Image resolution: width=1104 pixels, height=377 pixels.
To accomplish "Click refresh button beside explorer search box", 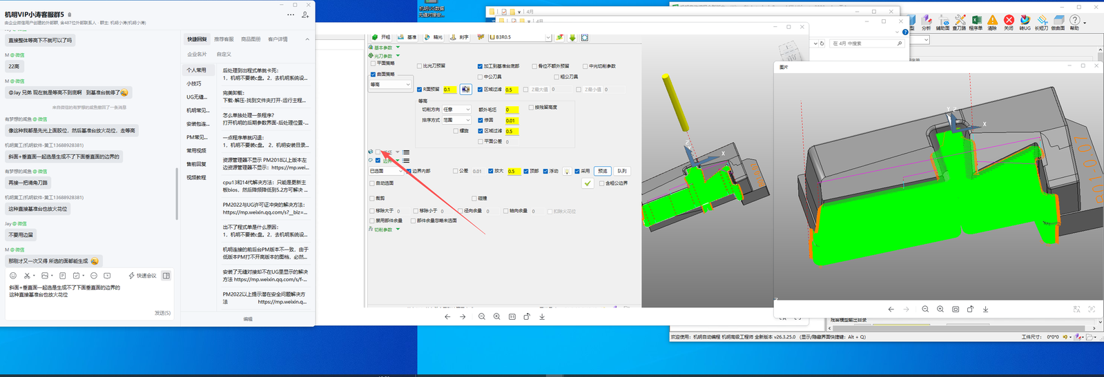I will (x=822, y=43).
